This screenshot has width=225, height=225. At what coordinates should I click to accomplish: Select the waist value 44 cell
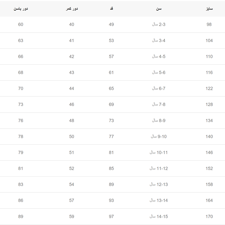(71, 88)
